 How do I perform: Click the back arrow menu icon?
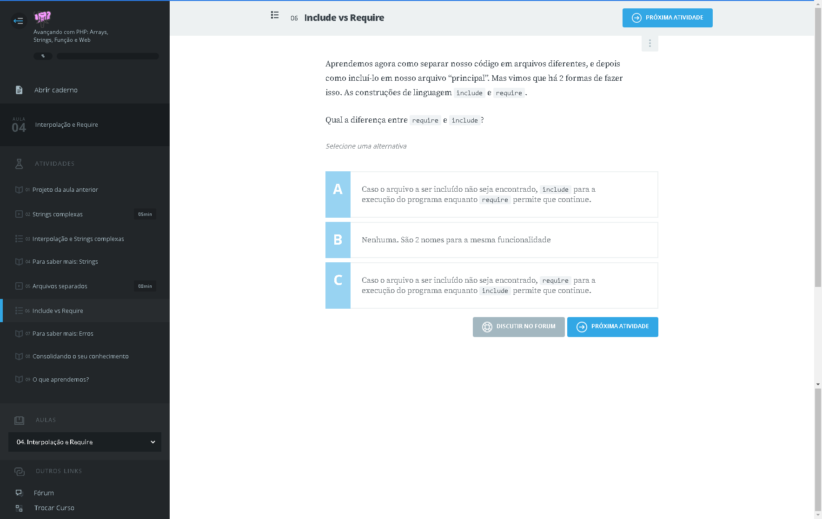coord(19,20)
